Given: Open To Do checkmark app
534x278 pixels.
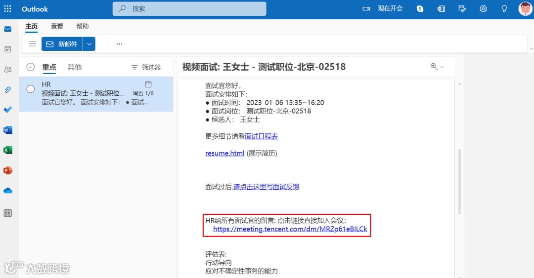Looking at the screenshot, I should (x=8, y=110).
